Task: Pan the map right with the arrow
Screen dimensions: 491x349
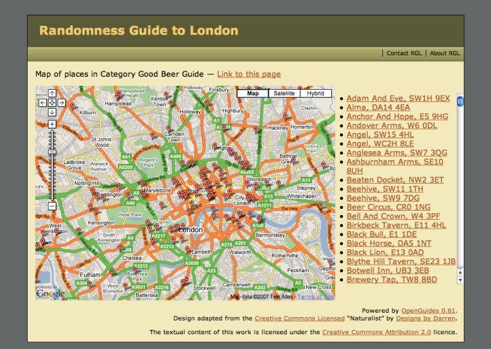Action: [62, 103]
